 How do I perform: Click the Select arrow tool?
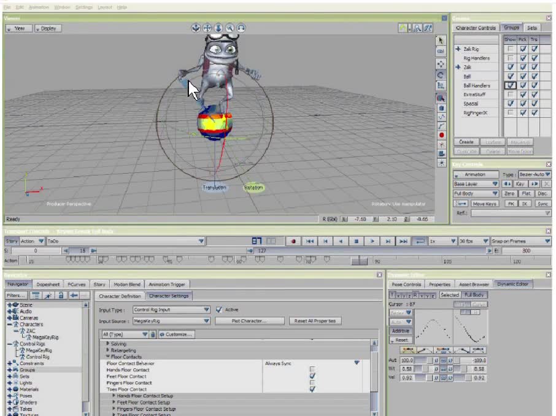441,40
